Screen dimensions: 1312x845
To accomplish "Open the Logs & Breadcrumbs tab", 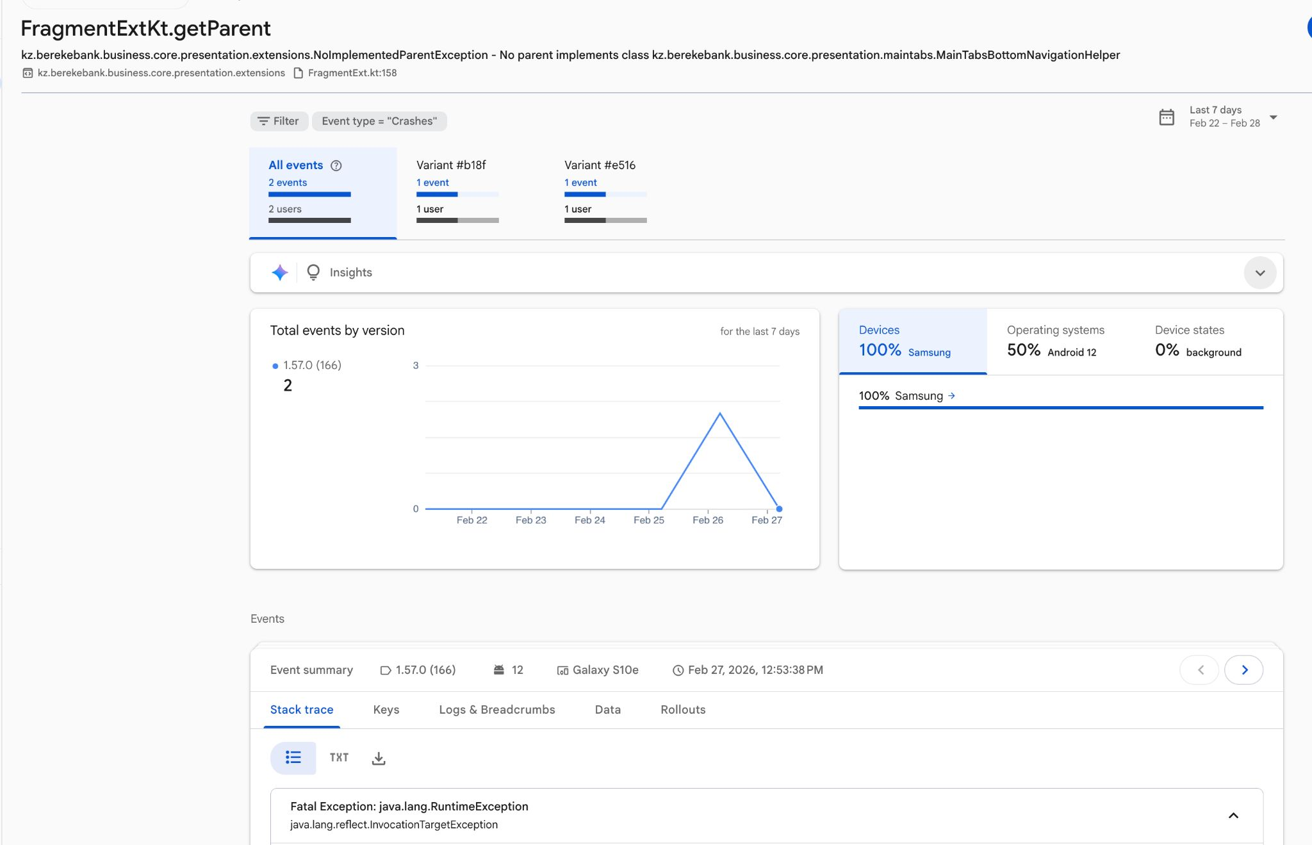I will click(496, 710).
